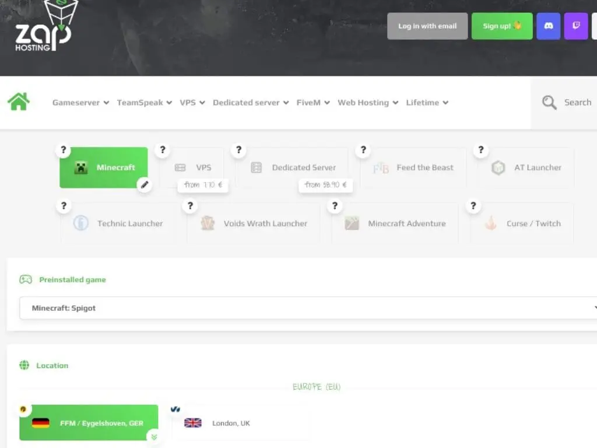Select the Minecraft product tile
The image size is (597, 448).
[x=104, y=167]
